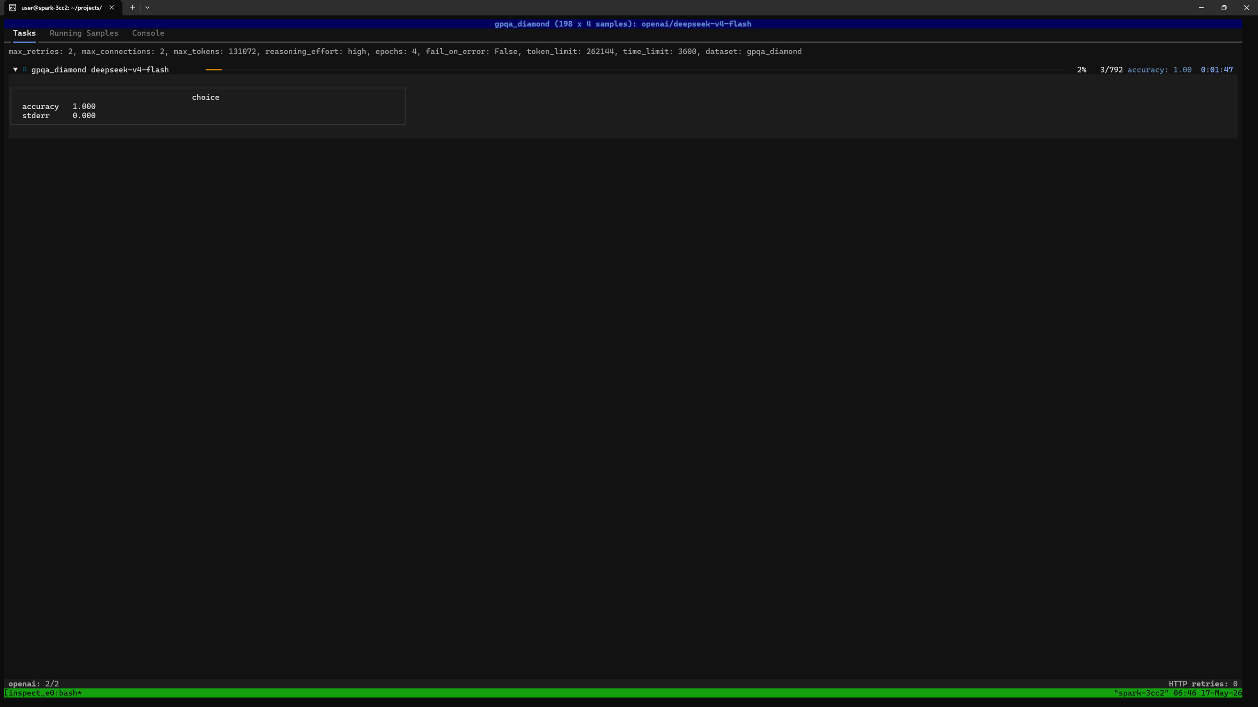
Task: Click the dotted handle icon beside gpqa_diamond
Action: 25,70
